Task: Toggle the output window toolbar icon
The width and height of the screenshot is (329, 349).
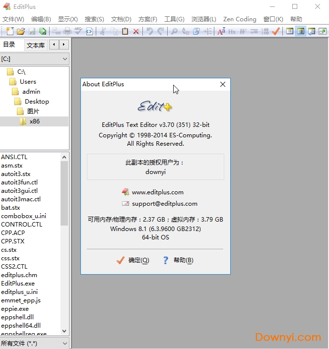Action: coord(312,31)
